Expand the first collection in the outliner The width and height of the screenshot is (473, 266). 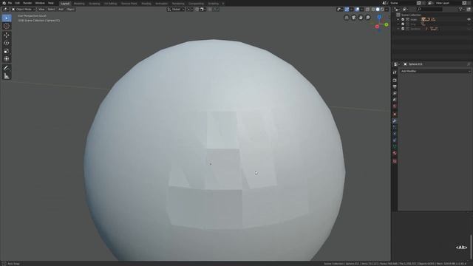click(x=398, y=19)
